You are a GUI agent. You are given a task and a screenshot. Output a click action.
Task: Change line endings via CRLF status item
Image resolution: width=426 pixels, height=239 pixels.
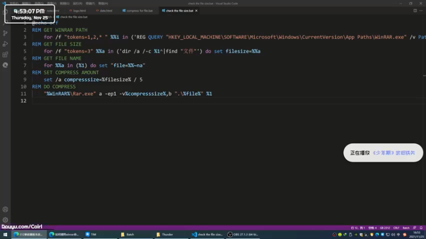[396, 228]
